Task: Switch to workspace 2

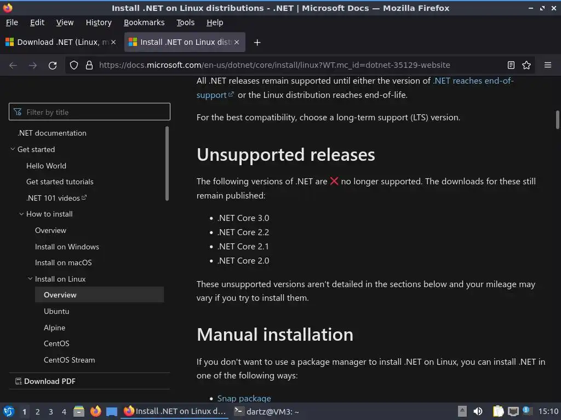Action: pyautogui.click(x=38, y=412)
